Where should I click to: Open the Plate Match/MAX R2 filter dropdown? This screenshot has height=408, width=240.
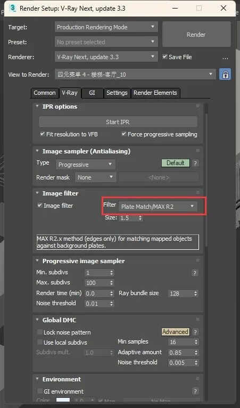click(x=158, y=207)
